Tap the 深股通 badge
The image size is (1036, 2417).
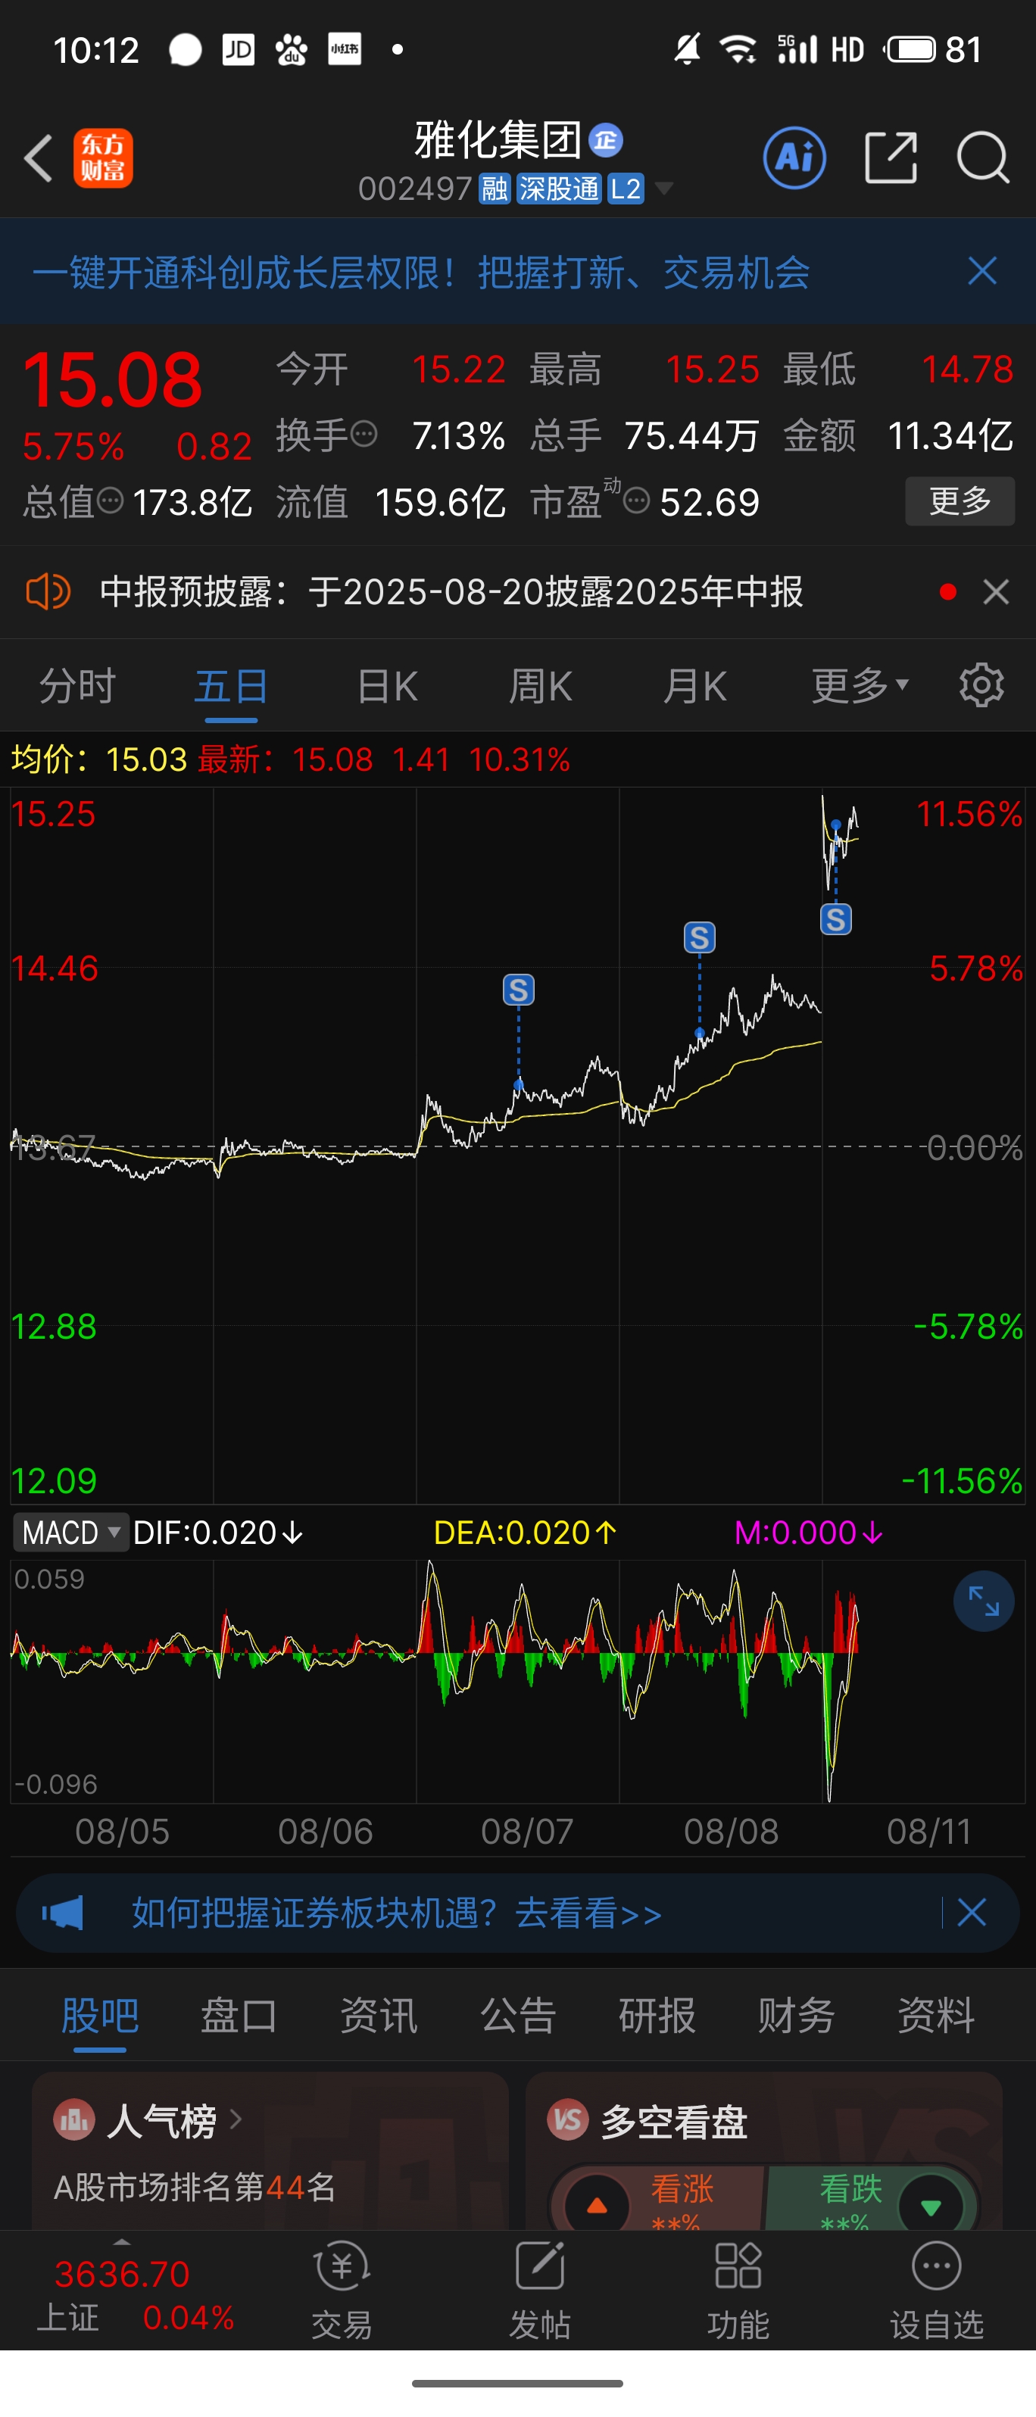(558, 189)
